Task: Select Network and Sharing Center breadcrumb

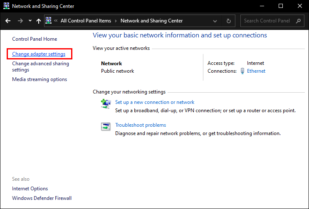Action: point(151,21)
